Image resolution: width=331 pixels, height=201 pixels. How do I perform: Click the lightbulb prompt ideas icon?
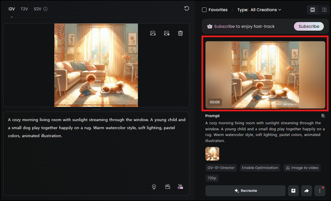pos(154,187)
